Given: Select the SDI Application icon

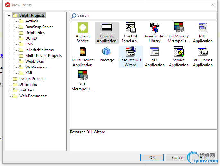Looking at the screenshot, I should pos(155,51).
